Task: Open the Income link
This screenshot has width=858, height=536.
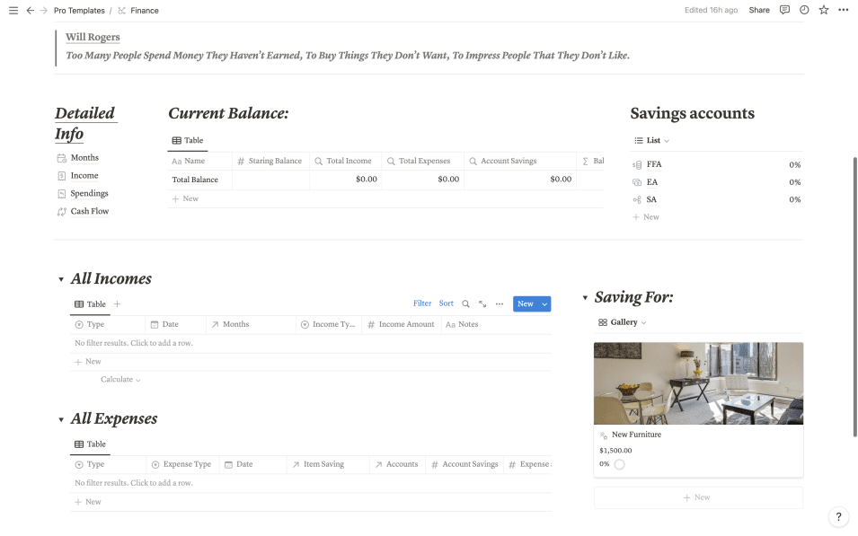Action: click(x=84, y=176)
